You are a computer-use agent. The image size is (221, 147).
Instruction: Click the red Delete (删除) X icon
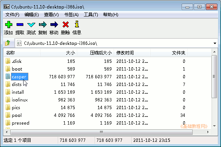click(65, 25)
